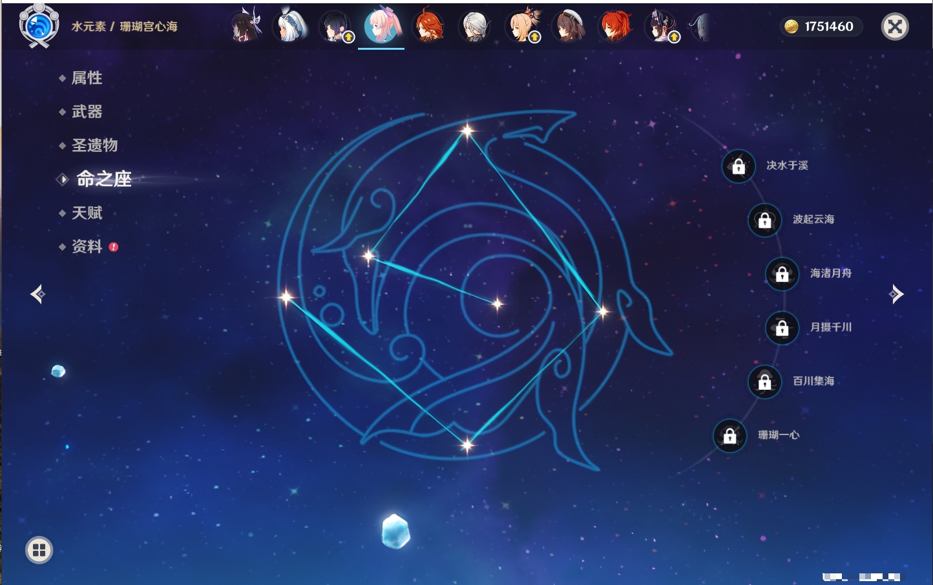Click the lock icon beside 月摄千川
This screenshot has height=585, width=933.
[782, 328]
